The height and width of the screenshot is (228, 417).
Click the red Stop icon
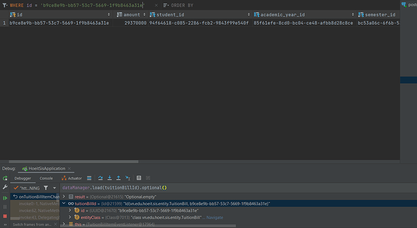click(5, 216)
